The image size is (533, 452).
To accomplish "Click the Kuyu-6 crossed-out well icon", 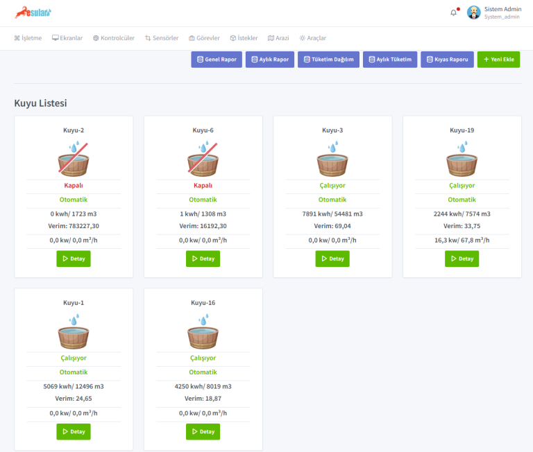I will [203, 159].
